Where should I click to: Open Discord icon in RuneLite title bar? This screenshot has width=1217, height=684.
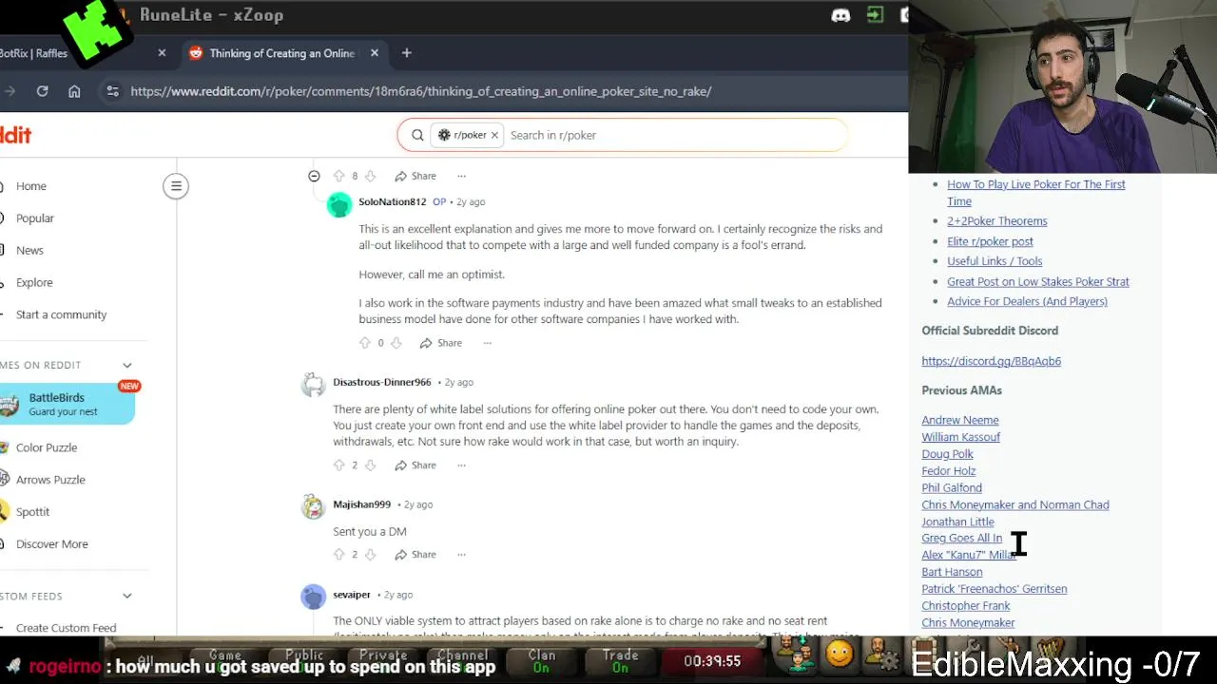(x=840, y=15)
